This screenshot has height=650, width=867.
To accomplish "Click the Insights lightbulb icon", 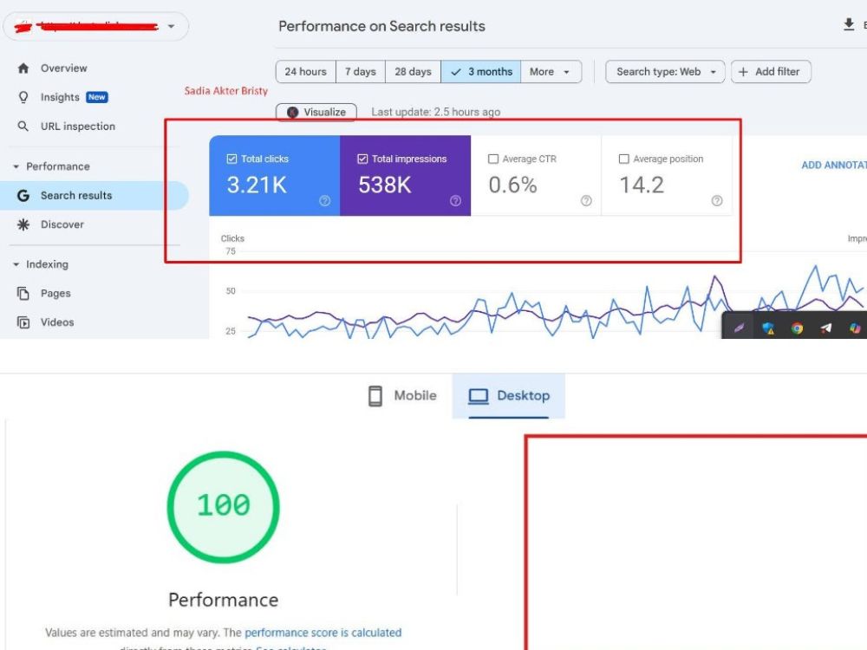I will [x=23, y=97].
